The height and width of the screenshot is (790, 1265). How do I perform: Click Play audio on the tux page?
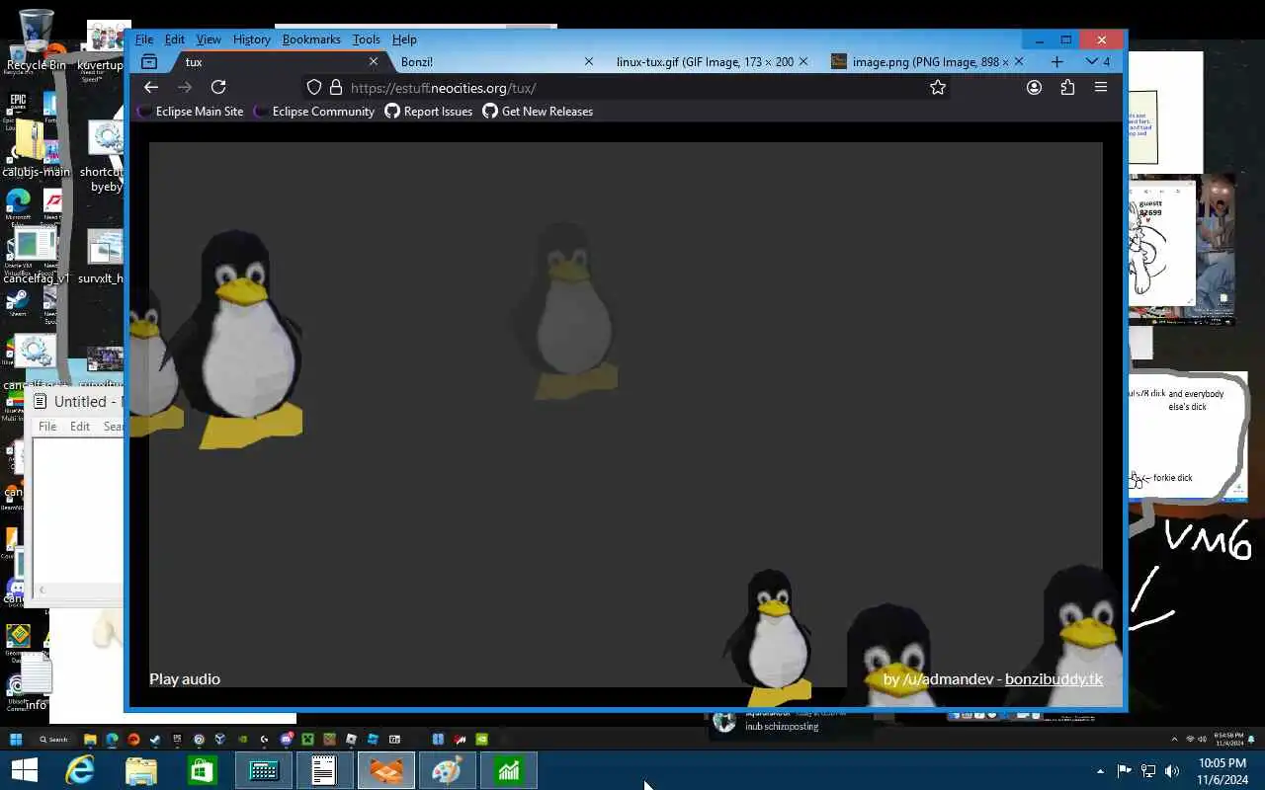tap(185, 678)
